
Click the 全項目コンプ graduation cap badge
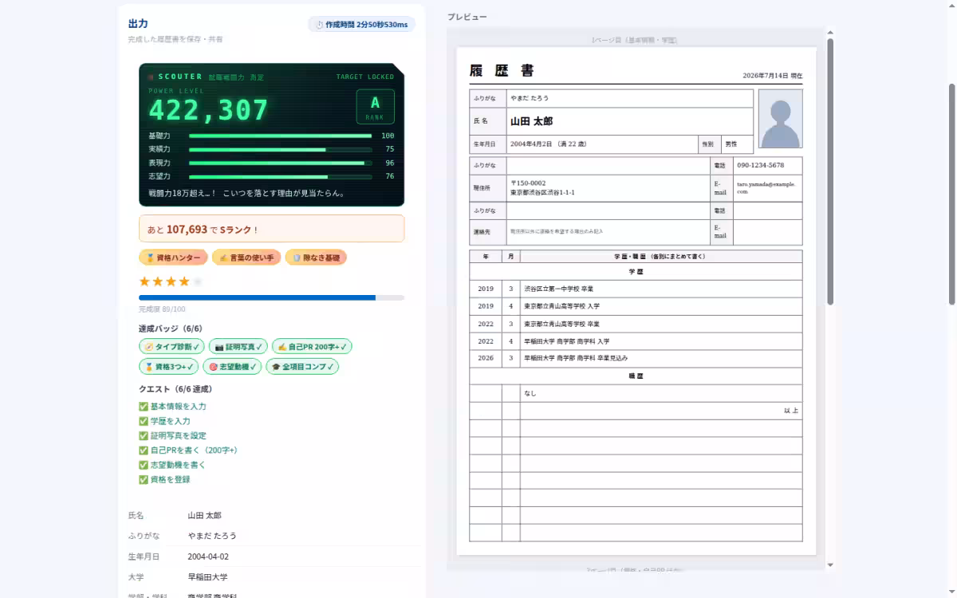[302, 367]
